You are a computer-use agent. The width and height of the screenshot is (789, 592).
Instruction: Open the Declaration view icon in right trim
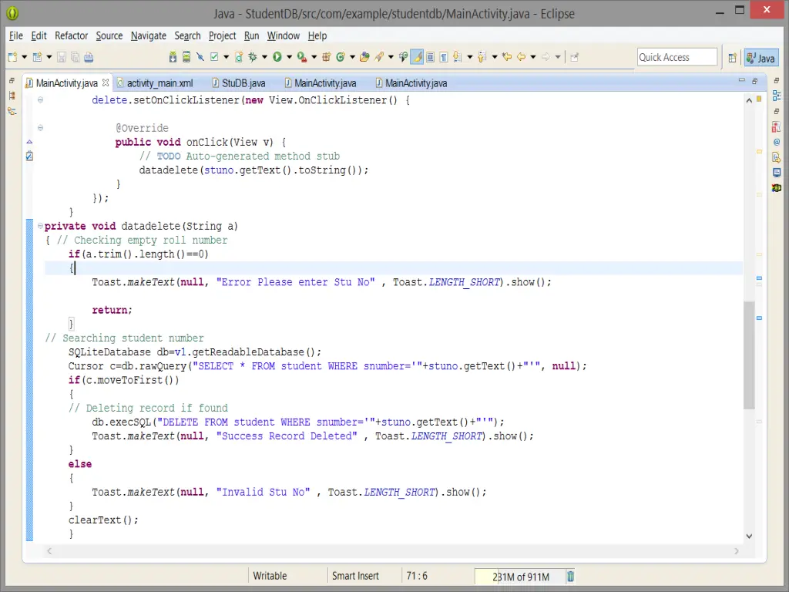point(777,157)
